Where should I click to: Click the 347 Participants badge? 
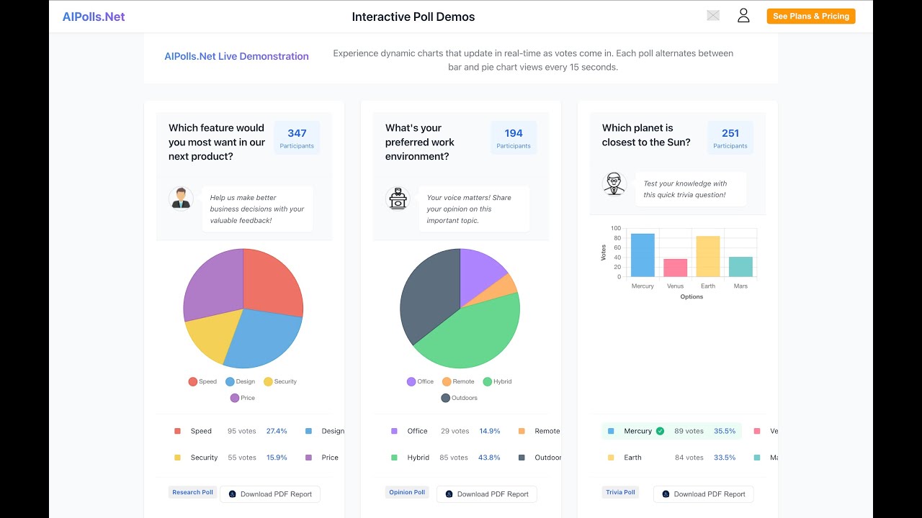click(x=297, y=138)
